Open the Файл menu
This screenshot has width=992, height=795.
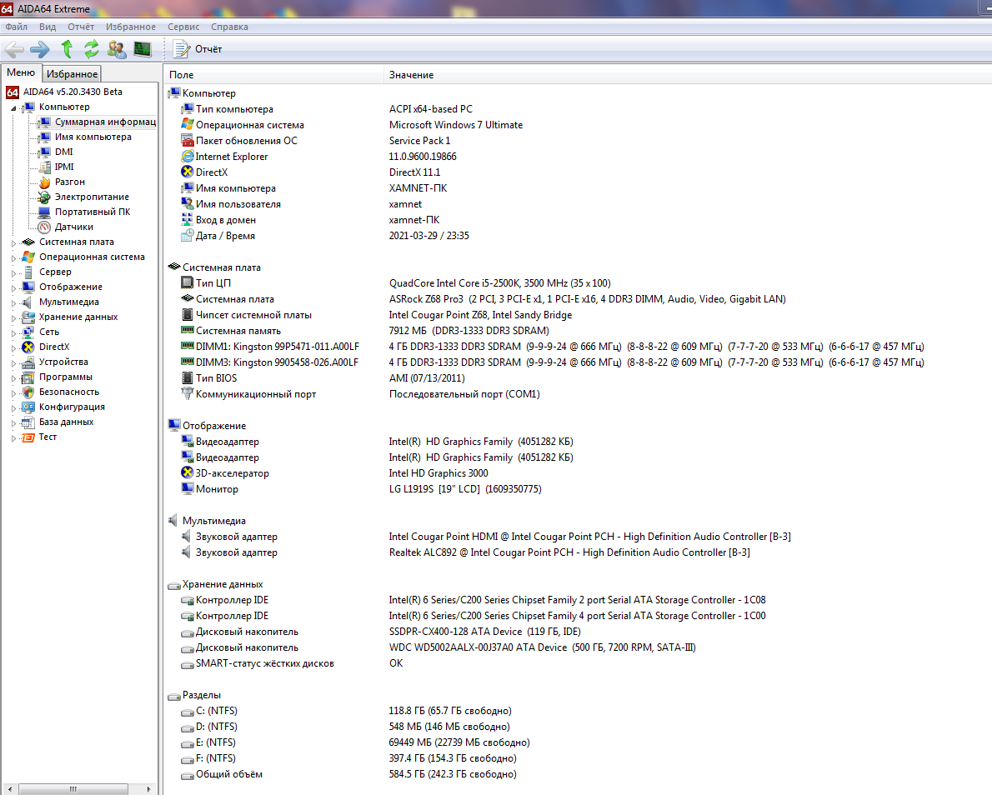pos(17,27)
